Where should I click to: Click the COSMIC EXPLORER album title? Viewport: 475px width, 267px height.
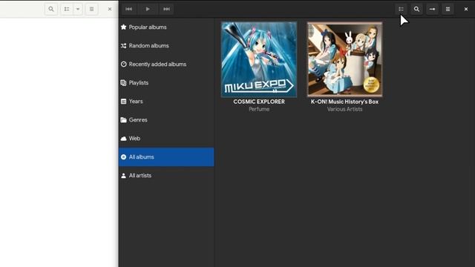tap(259, 102)
